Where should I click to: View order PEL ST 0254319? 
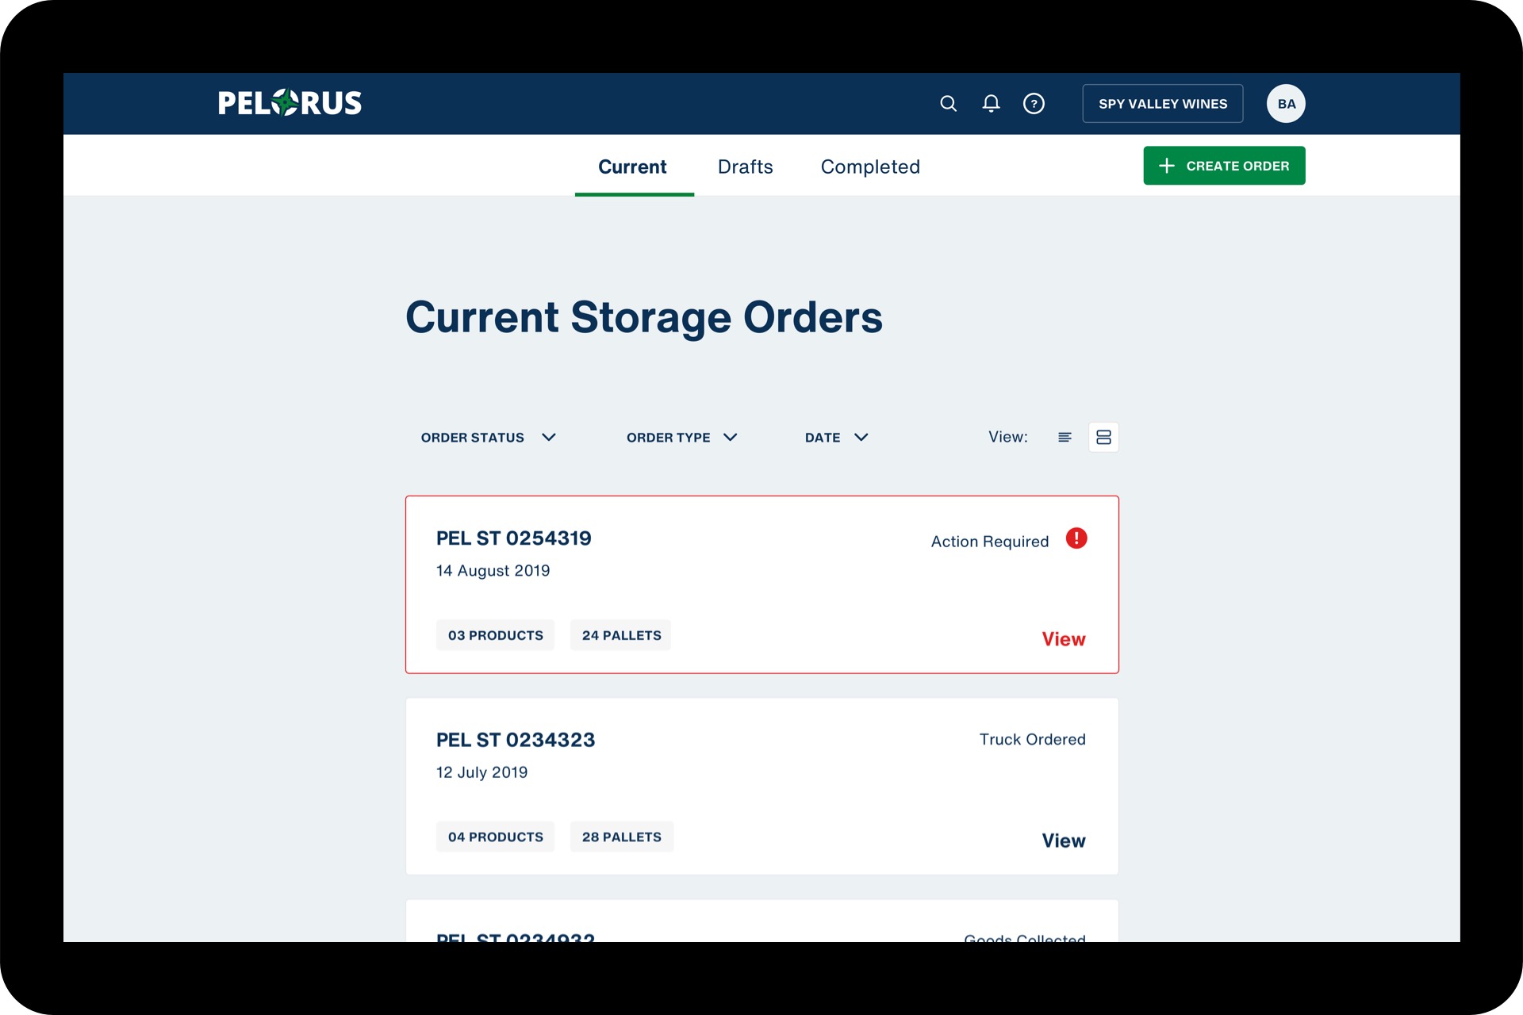1063,639
